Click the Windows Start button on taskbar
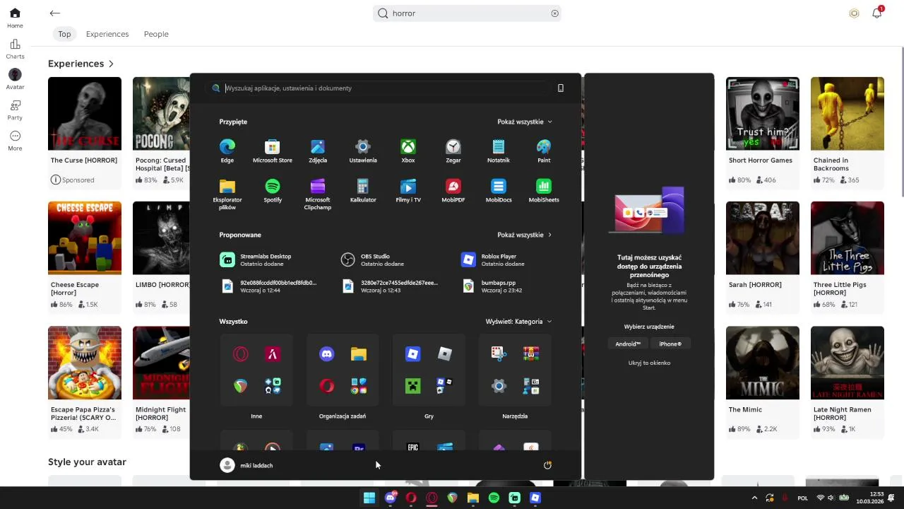The width and height of the screenshot is (904, 509). [x=369, y=498]
